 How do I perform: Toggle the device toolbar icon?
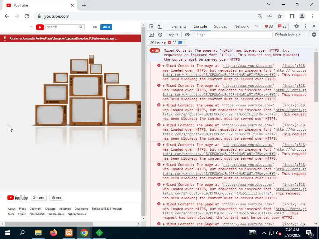pyautogui.click(x=160, y=26)
